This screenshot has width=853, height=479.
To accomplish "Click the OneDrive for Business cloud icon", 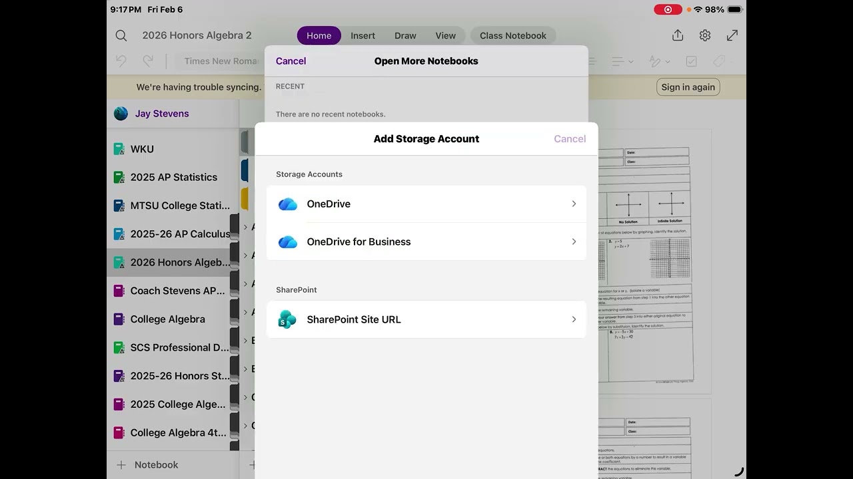I will [x=287, y=242].
